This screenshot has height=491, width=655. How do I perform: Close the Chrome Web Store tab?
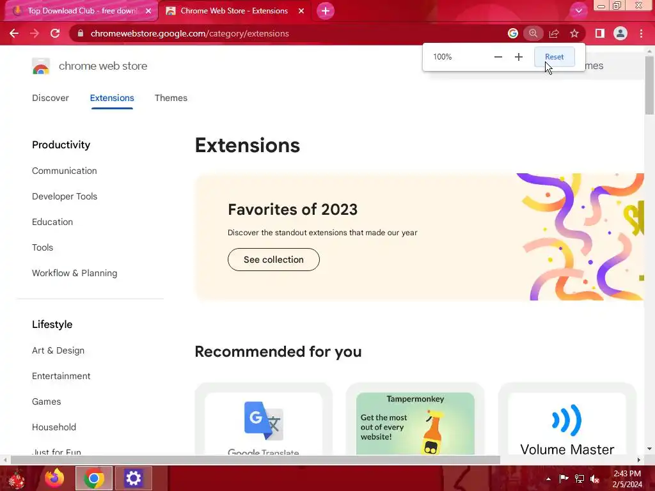301,12
